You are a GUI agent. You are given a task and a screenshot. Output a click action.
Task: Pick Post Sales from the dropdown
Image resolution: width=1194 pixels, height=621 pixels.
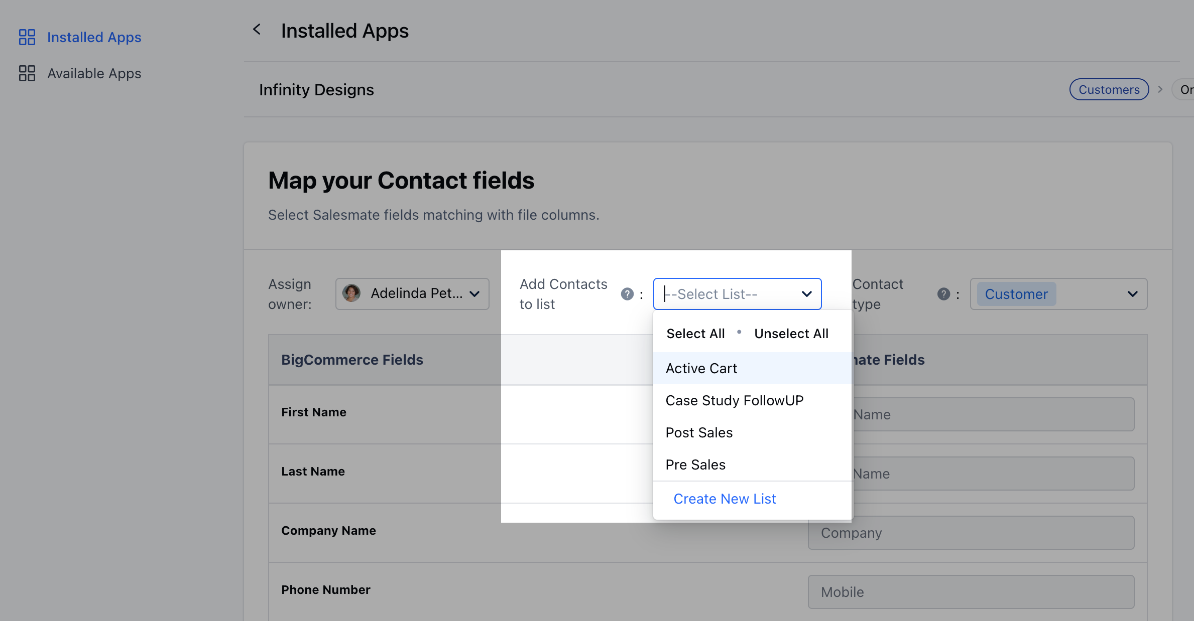(752, 432)
